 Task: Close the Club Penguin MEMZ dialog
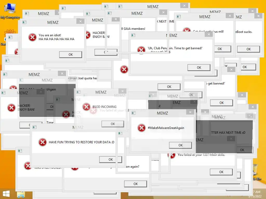point(209,34)
